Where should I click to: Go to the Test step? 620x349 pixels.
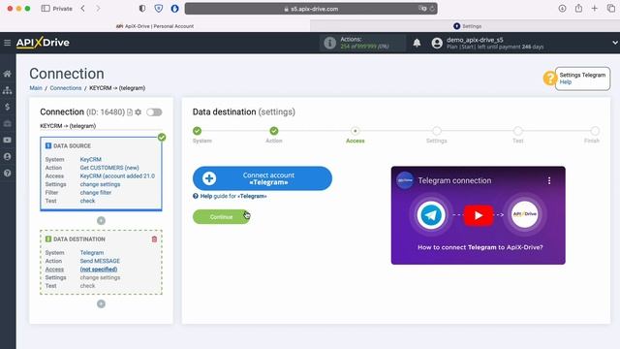(x=518, y=131)
